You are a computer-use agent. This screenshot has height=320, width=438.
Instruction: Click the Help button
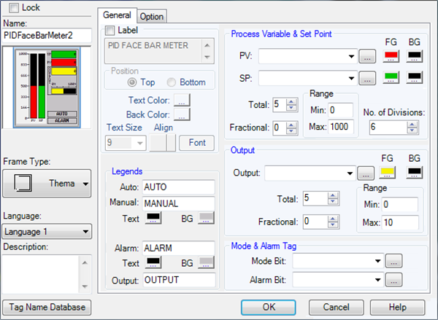click(398, 307)
